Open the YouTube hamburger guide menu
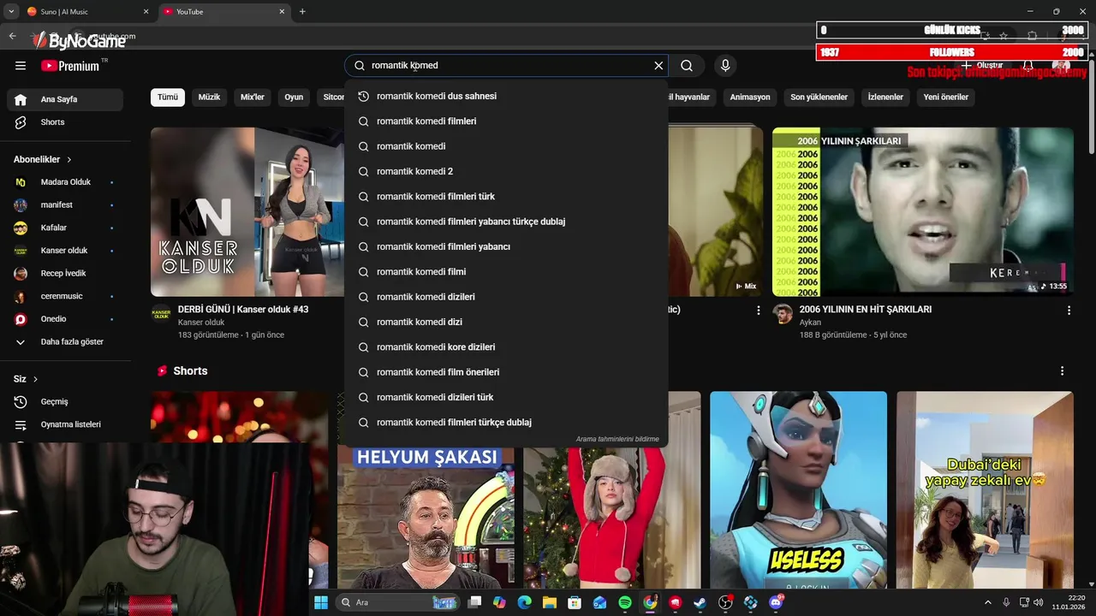Image resolution: width=1096 pixels, height=616 pixels. 21,66
